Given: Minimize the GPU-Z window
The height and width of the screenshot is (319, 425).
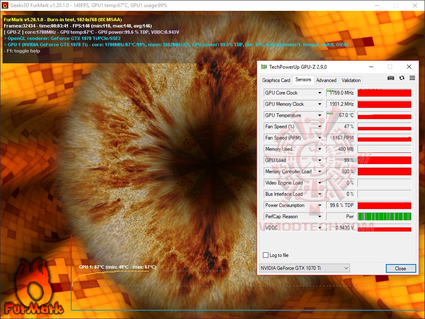Looking at the screenshot, I should pyautogui.click(x=371, y=67).
